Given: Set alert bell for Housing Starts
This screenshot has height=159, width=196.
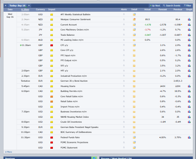Looking at the screenshot, I should (124, 86).
